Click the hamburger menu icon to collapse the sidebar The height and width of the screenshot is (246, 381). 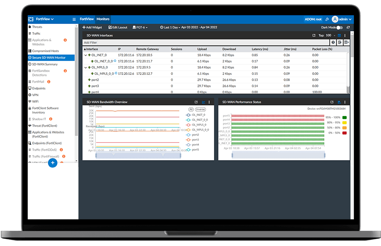tap(74, 19)
